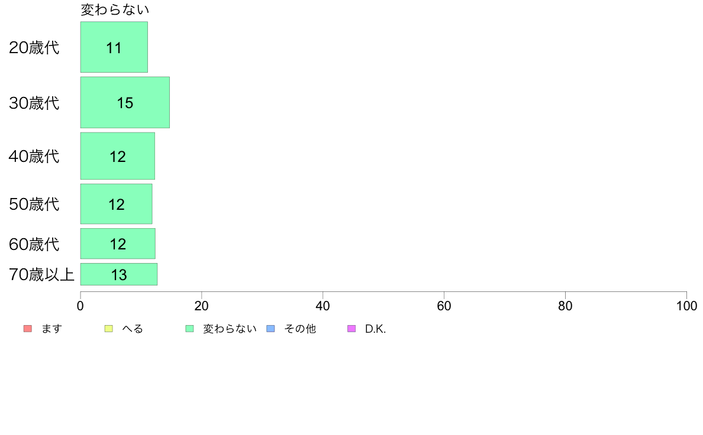Click the D.K. legend label text
Screen dimensions: 703x435
click(375, 329)
